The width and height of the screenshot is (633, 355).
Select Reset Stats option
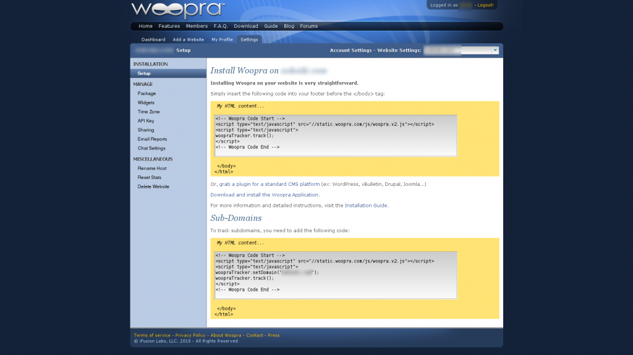pos(150,178)
